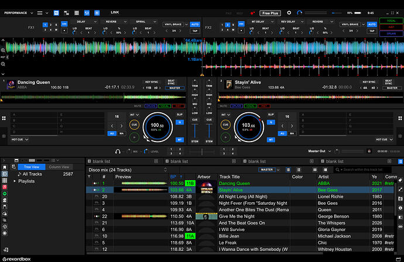
Task: Open deck 1 HOT CUE mode dropdown
Action: point(19,140)
